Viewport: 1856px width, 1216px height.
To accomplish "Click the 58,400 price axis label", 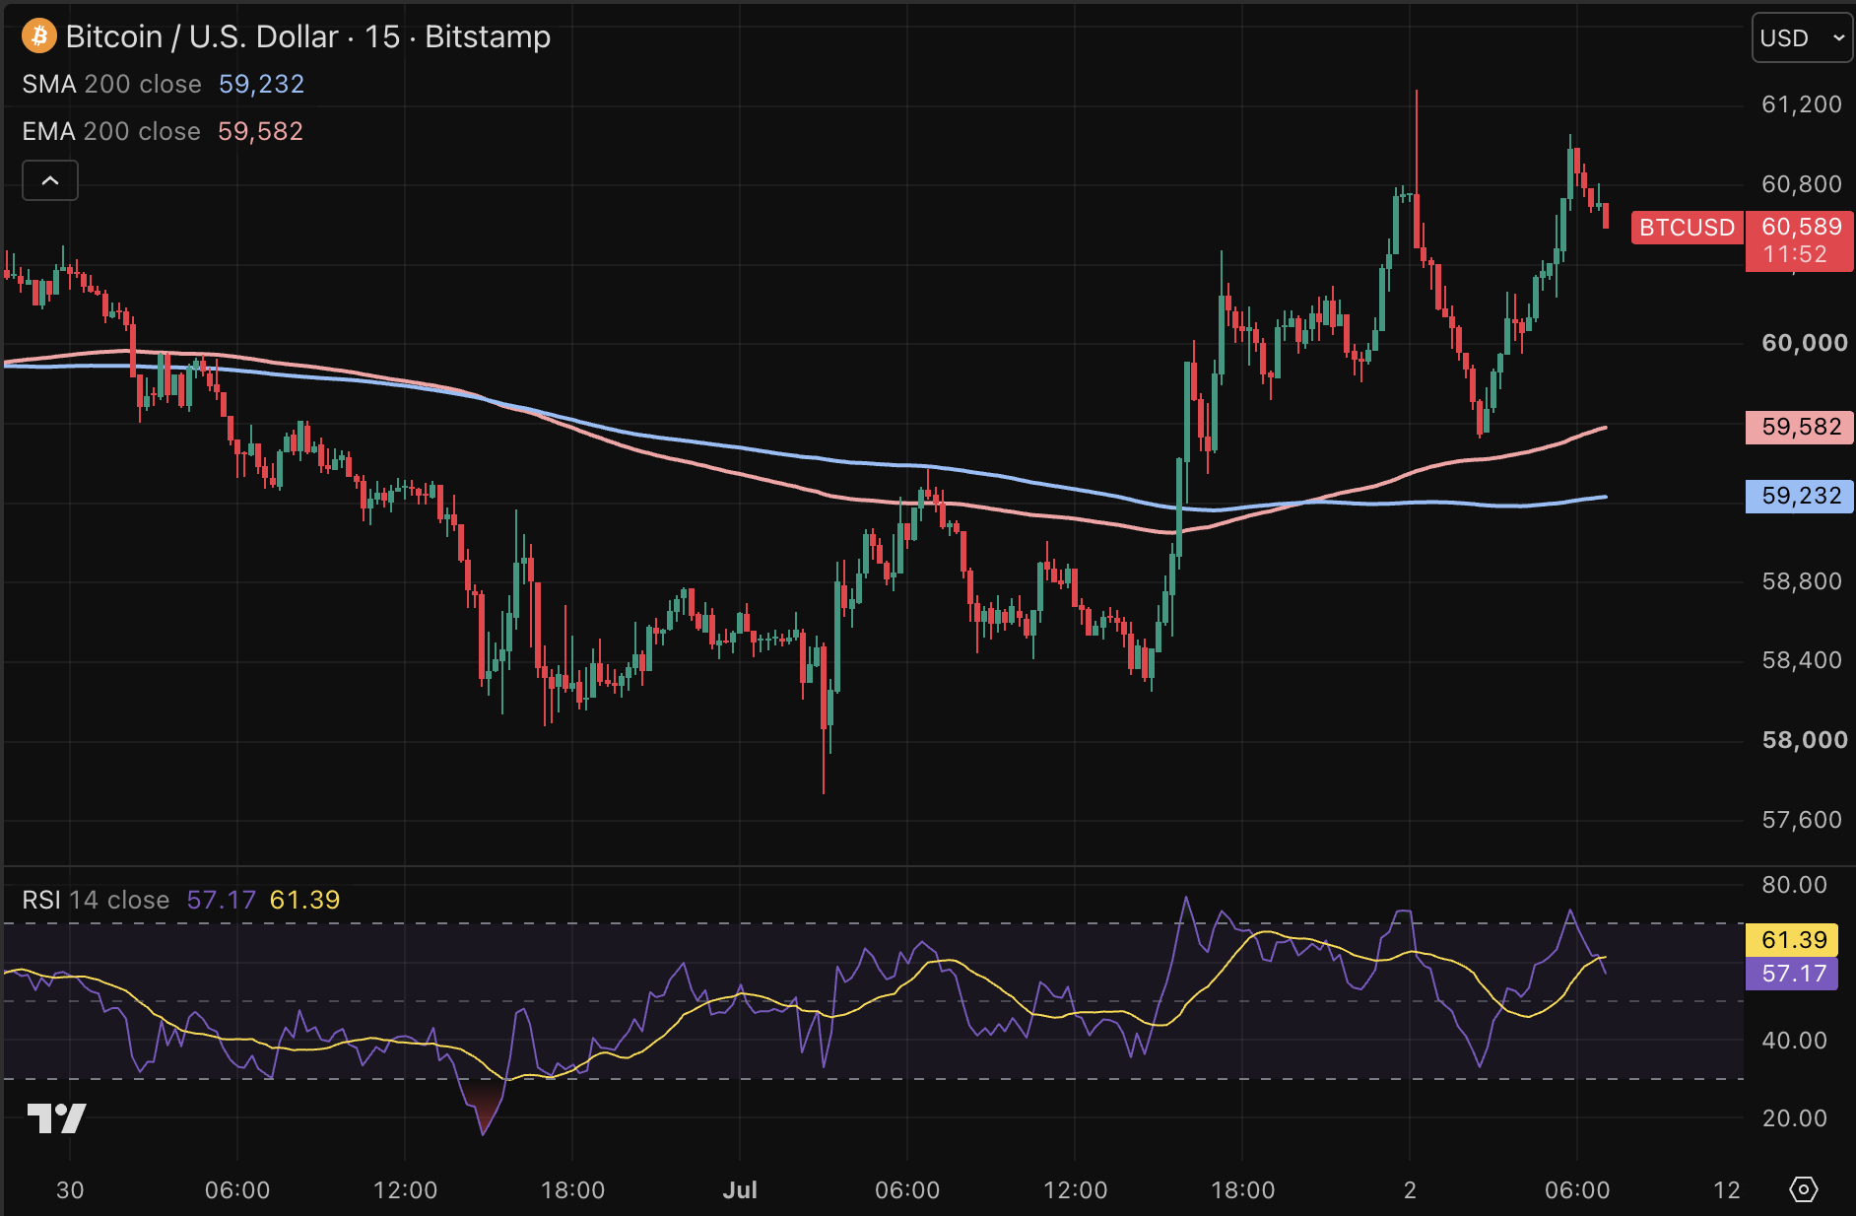I will tap(1801, 660).
